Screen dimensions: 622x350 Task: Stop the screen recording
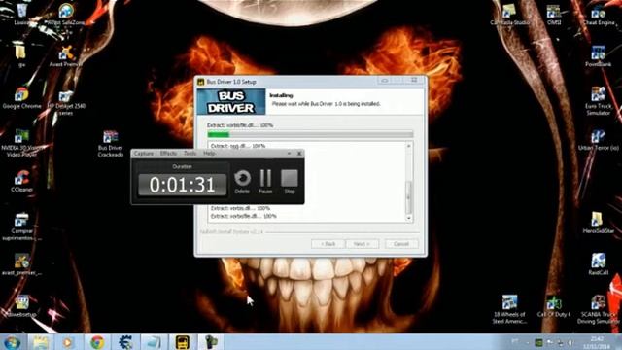click(x=290, y=182)
